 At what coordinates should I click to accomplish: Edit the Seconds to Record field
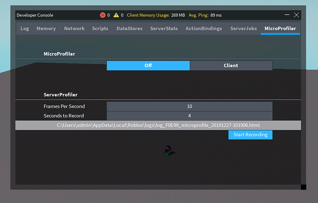tap(189, 116)
